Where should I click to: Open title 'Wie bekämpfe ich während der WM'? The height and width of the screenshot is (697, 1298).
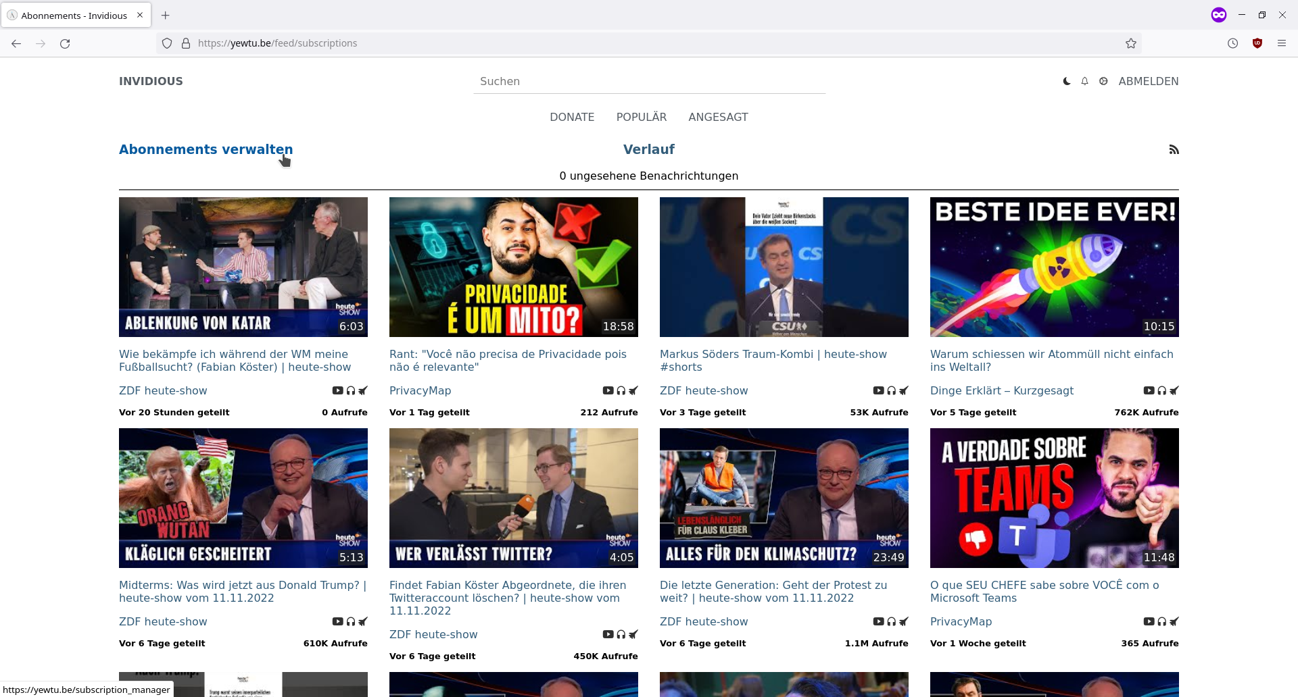[235, 361]
